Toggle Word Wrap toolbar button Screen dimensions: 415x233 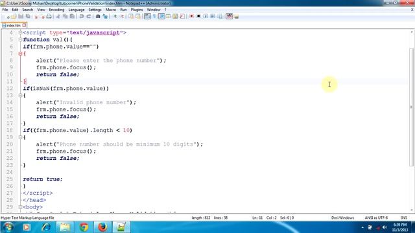click(x=147, y=16)
